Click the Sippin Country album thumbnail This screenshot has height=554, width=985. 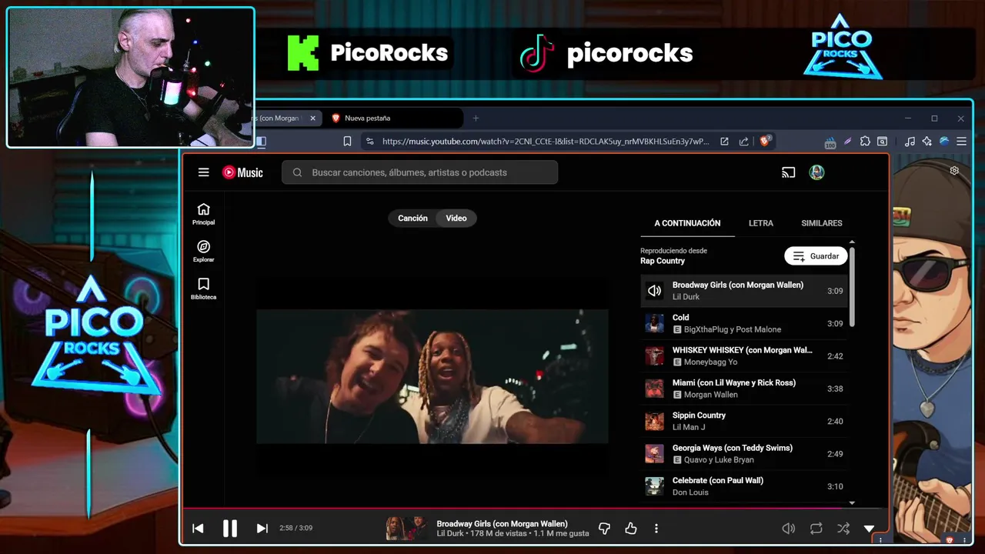coord(654,421)
